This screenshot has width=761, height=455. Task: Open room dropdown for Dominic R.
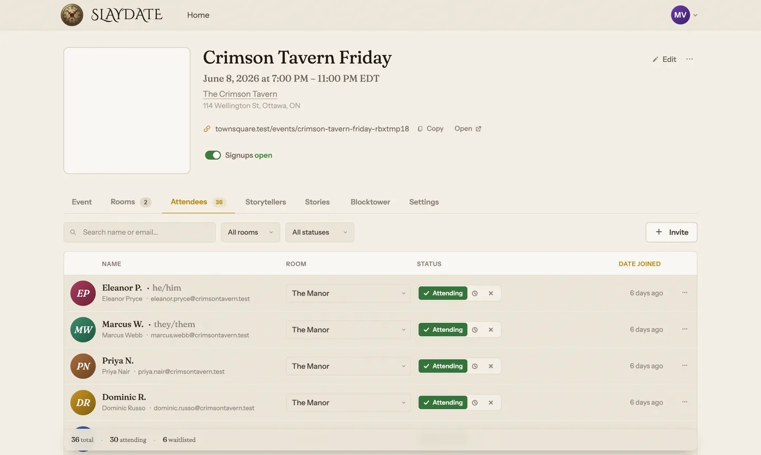tap(348, 403)
